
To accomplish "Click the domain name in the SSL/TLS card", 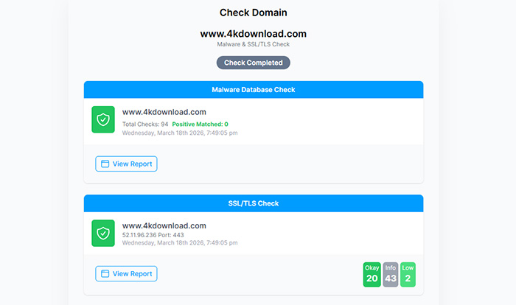I will point(164,225).
